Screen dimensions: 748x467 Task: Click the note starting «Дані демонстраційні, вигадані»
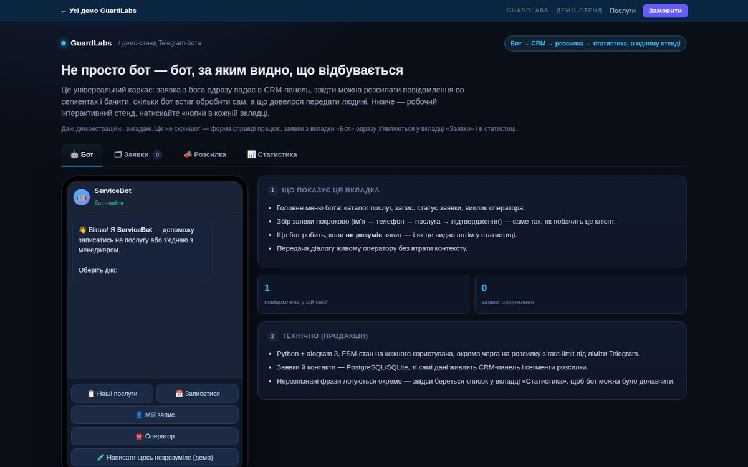(289, 129)
